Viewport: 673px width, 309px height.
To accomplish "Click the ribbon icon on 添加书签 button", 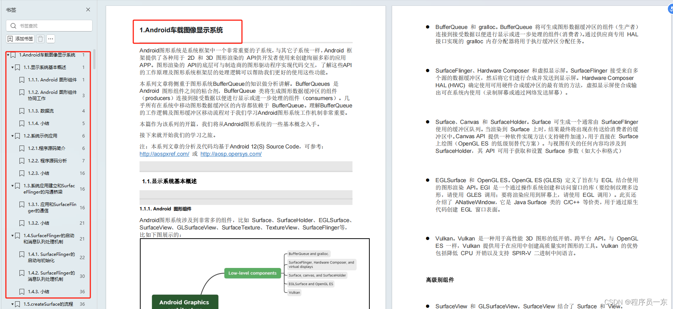I will pyautogui.click(x=10, y=38).
